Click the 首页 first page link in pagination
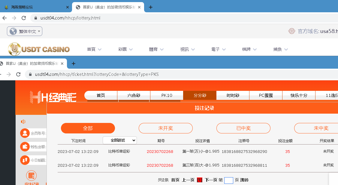Viewport: 338px width, 185px height. 175,180
